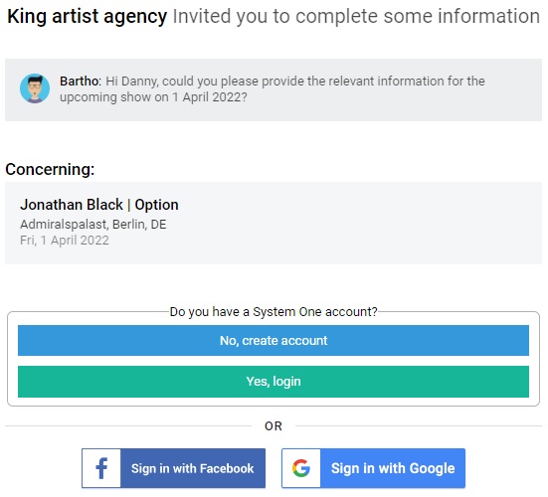Screen dimensions: 548x497
Task: Sign in with Google text button
Action: (393, 468)
